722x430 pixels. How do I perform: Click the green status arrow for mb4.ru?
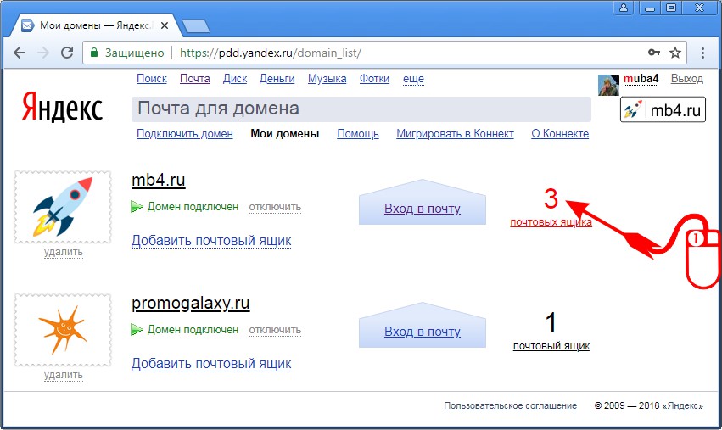tap(137, 207)
